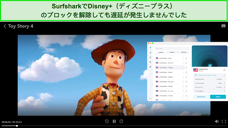
Task: Star the connected United States Ashburn card
Action: [x=224, y=70]
